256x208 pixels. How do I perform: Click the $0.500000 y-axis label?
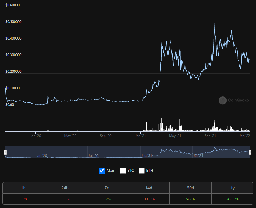click(x=13, y=22)
